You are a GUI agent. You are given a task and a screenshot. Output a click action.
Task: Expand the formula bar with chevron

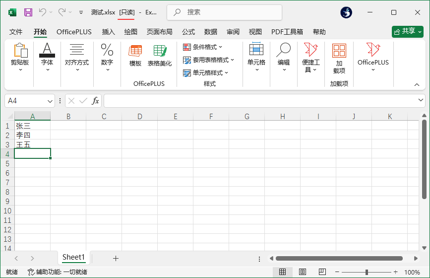tap(421, 100)
